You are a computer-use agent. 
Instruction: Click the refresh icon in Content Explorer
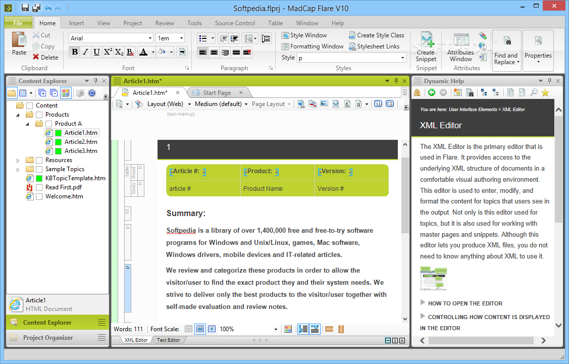coord(92,93)
